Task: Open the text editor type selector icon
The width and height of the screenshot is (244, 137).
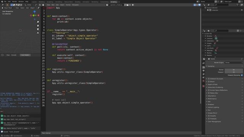Action: (43, 5)
